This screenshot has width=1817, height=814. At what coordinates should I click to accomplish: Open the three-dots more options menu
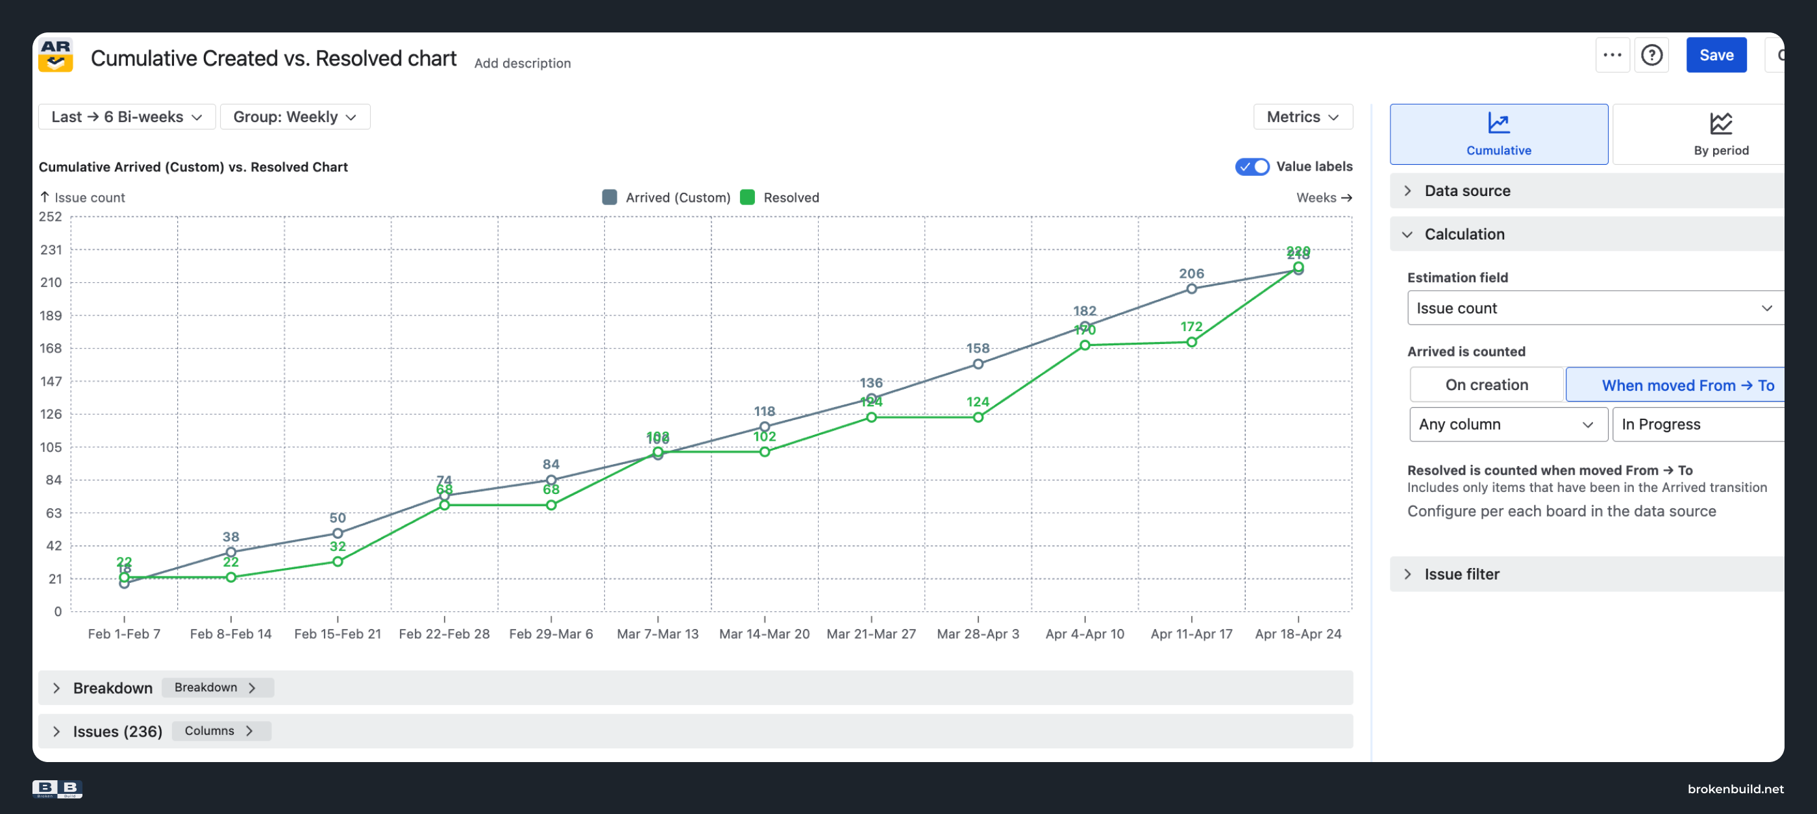click(x=1612, y=55)
